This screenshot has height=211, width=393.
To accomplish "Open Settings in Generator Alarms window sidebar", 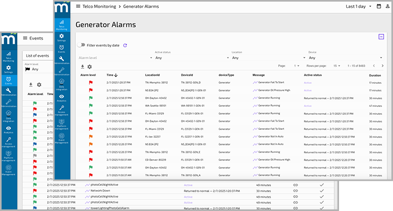I will [62, 38].
